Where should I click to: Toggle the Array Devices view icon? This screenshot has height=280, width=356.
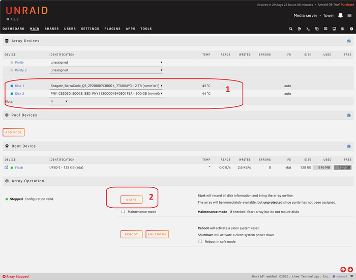click(x=348, y=41)
